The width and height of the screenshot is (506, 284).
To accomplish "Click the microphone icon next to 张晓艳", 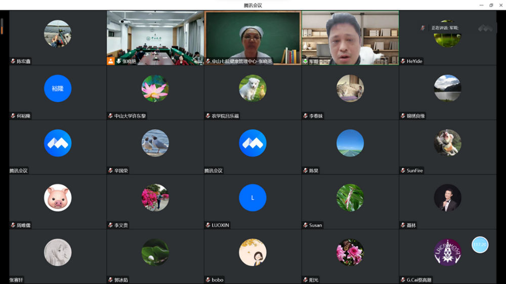I will (x=118, y=61).
